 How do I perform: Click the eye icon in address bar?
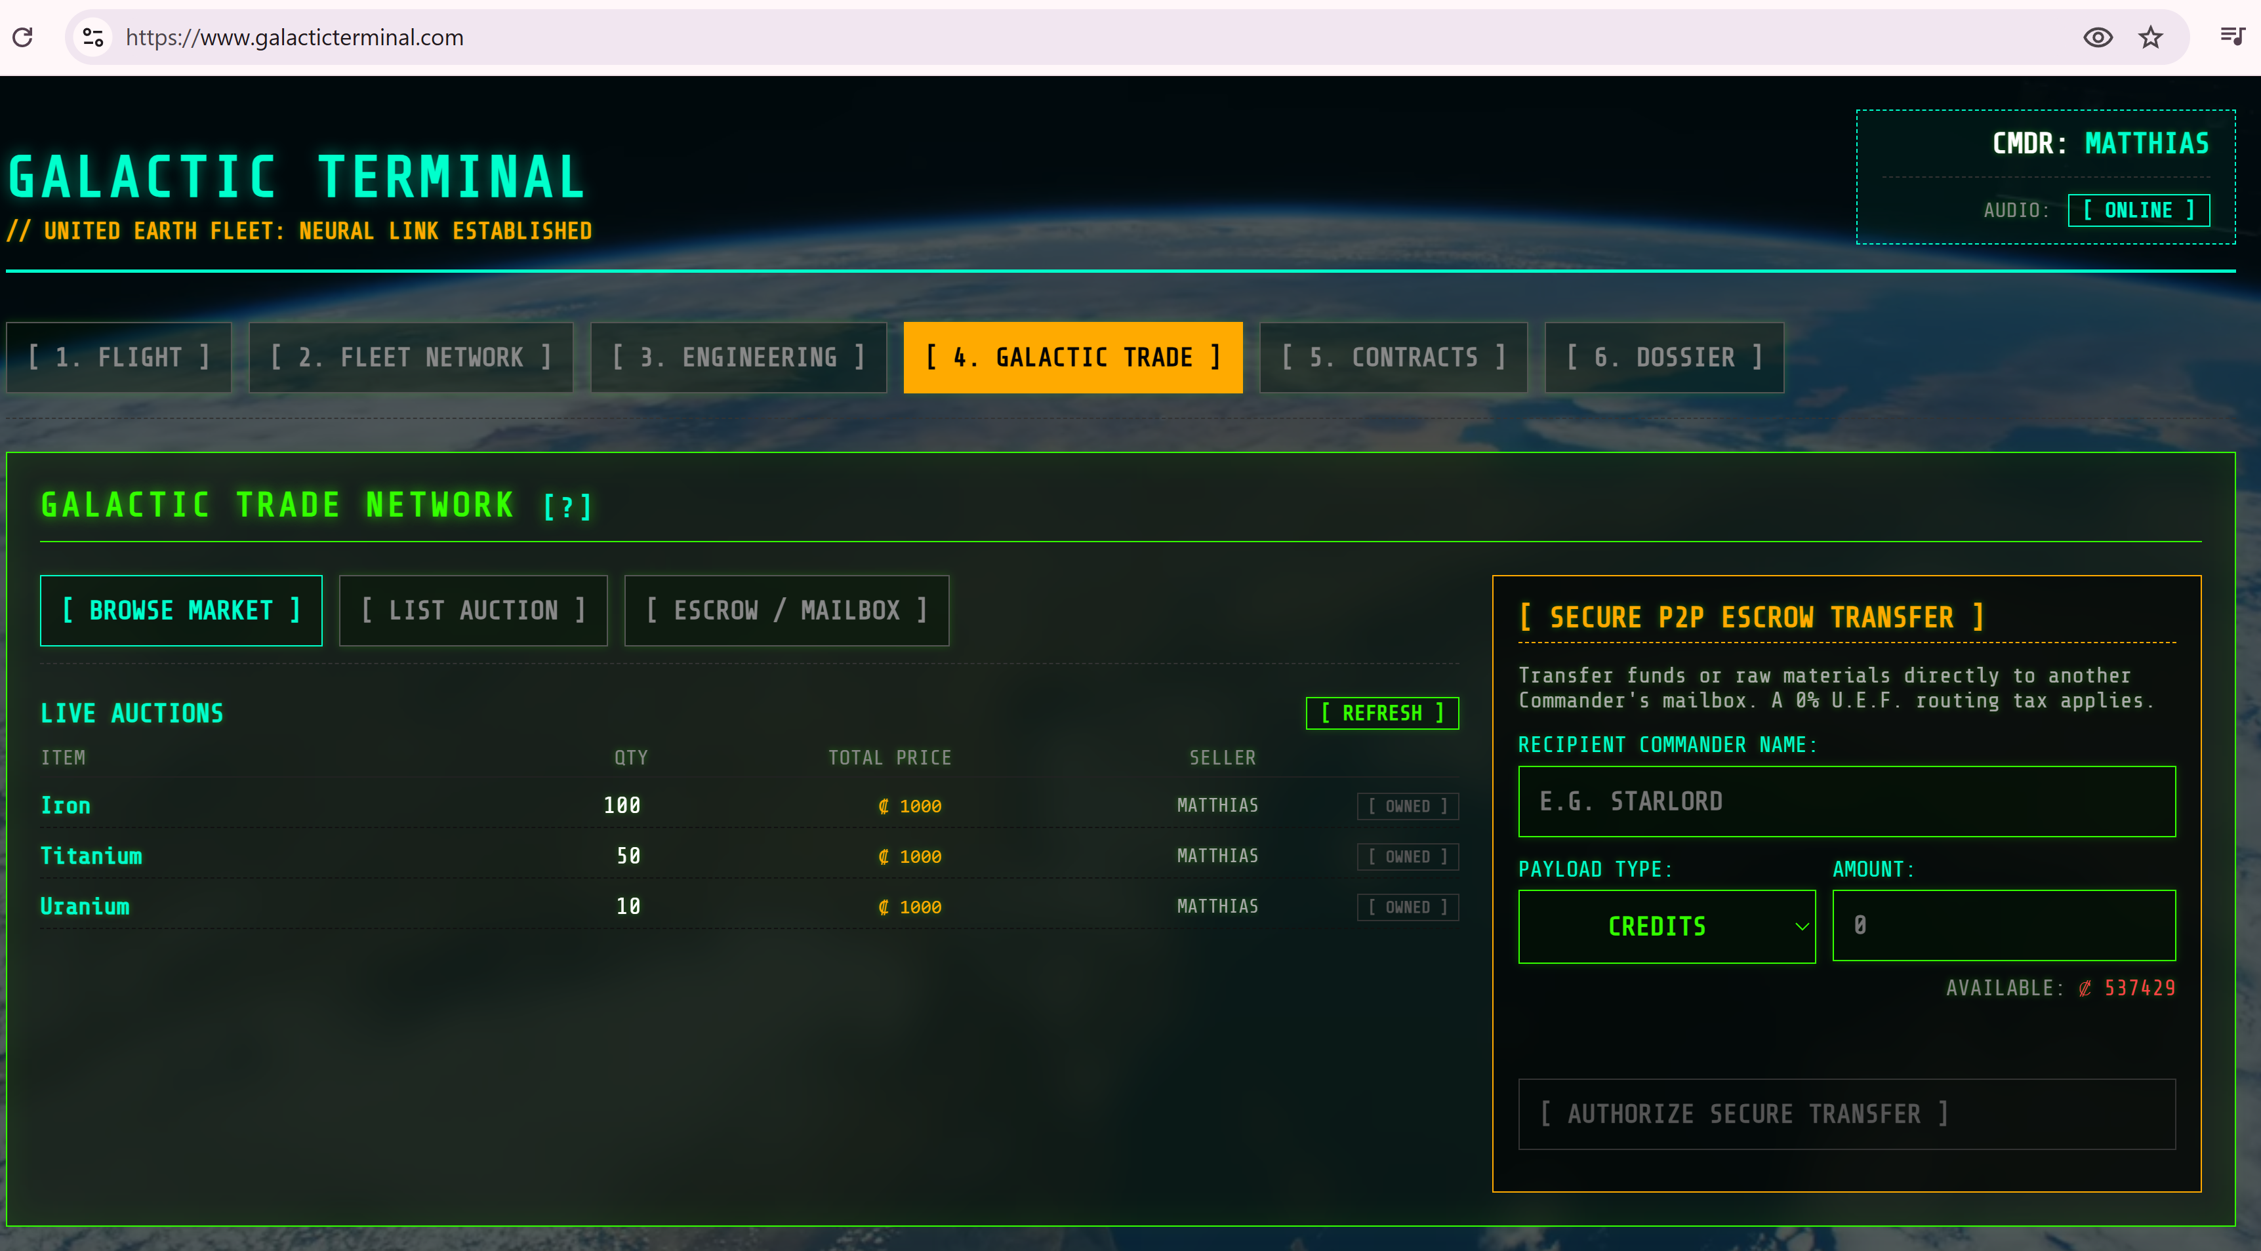(2097, 37)
